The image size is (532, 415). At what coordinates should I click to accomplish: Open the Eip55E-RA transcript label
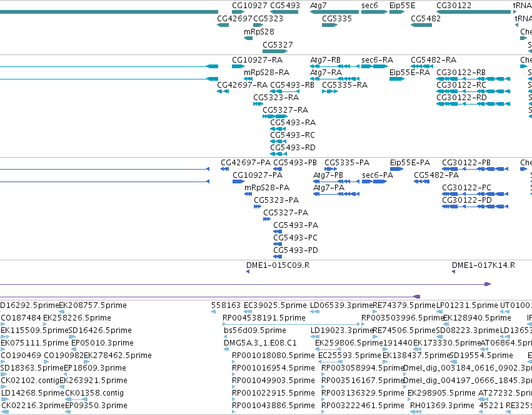pyautogui.click(x=410, y=73)
